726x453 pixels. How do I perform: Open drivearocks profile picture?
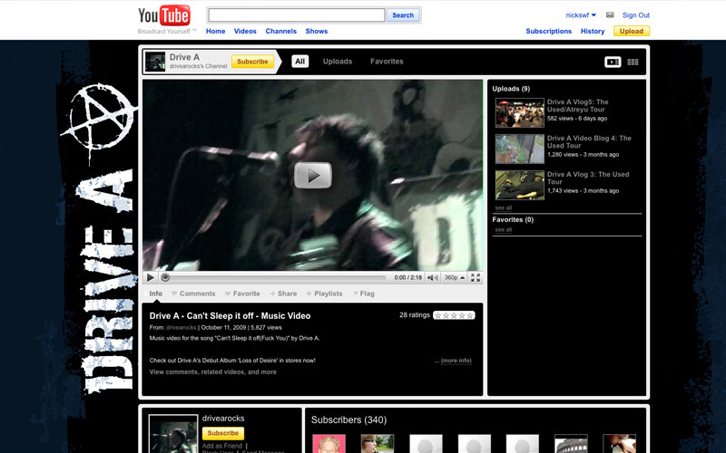click(173, 434)
